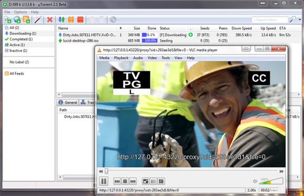Open VLC Tools menu
This screenshot has width=304, height=196.
pos(166,58)
